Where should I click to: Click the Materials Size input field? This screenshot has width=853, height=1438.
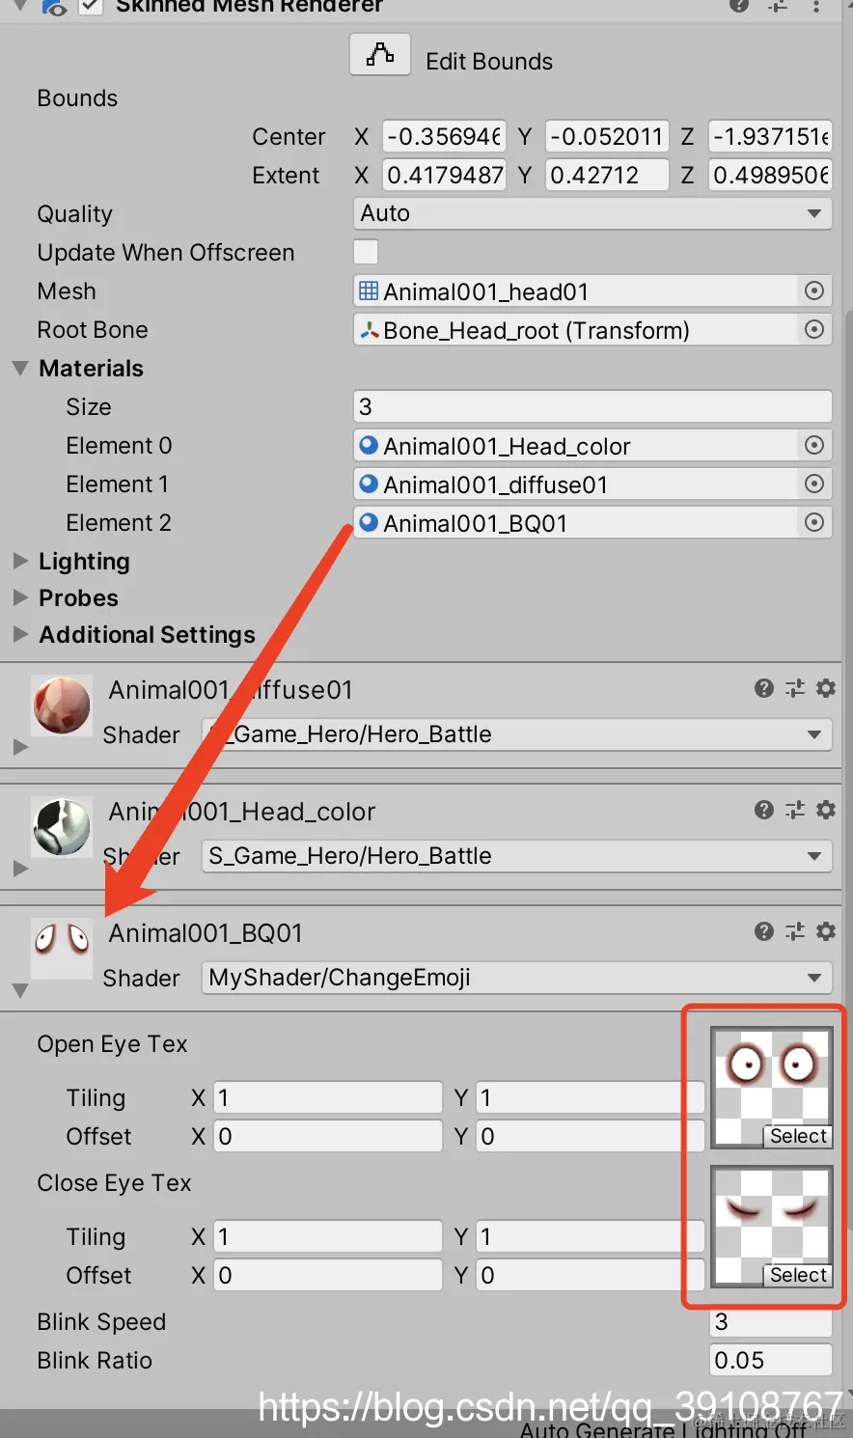point(592,406)
